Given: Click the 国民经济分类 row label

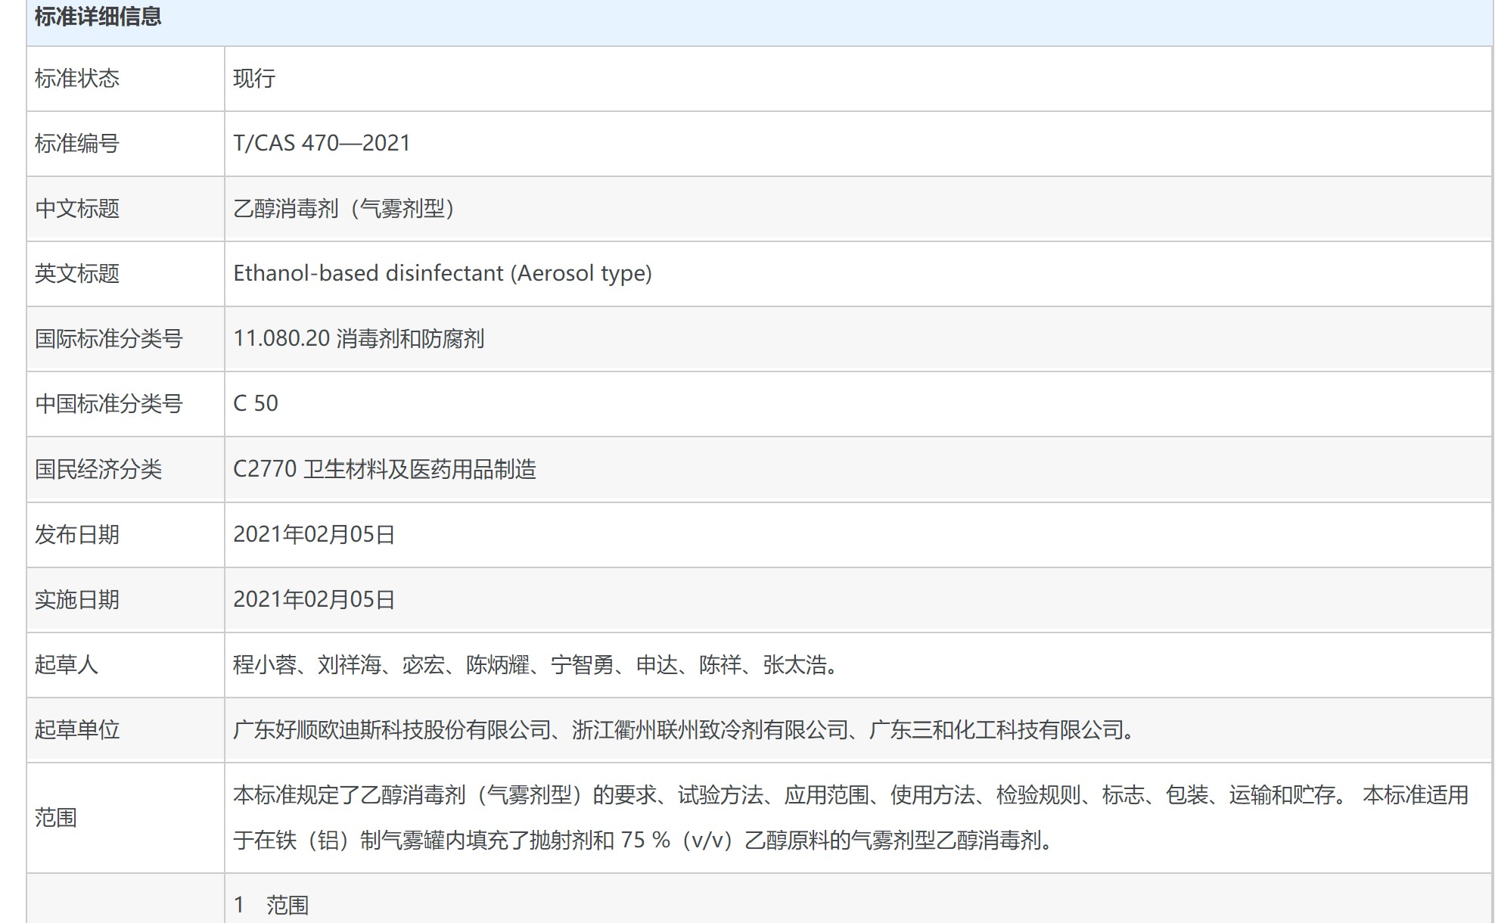Looking at the screenshot, I should pyautogui.click(x=98, y=470).
